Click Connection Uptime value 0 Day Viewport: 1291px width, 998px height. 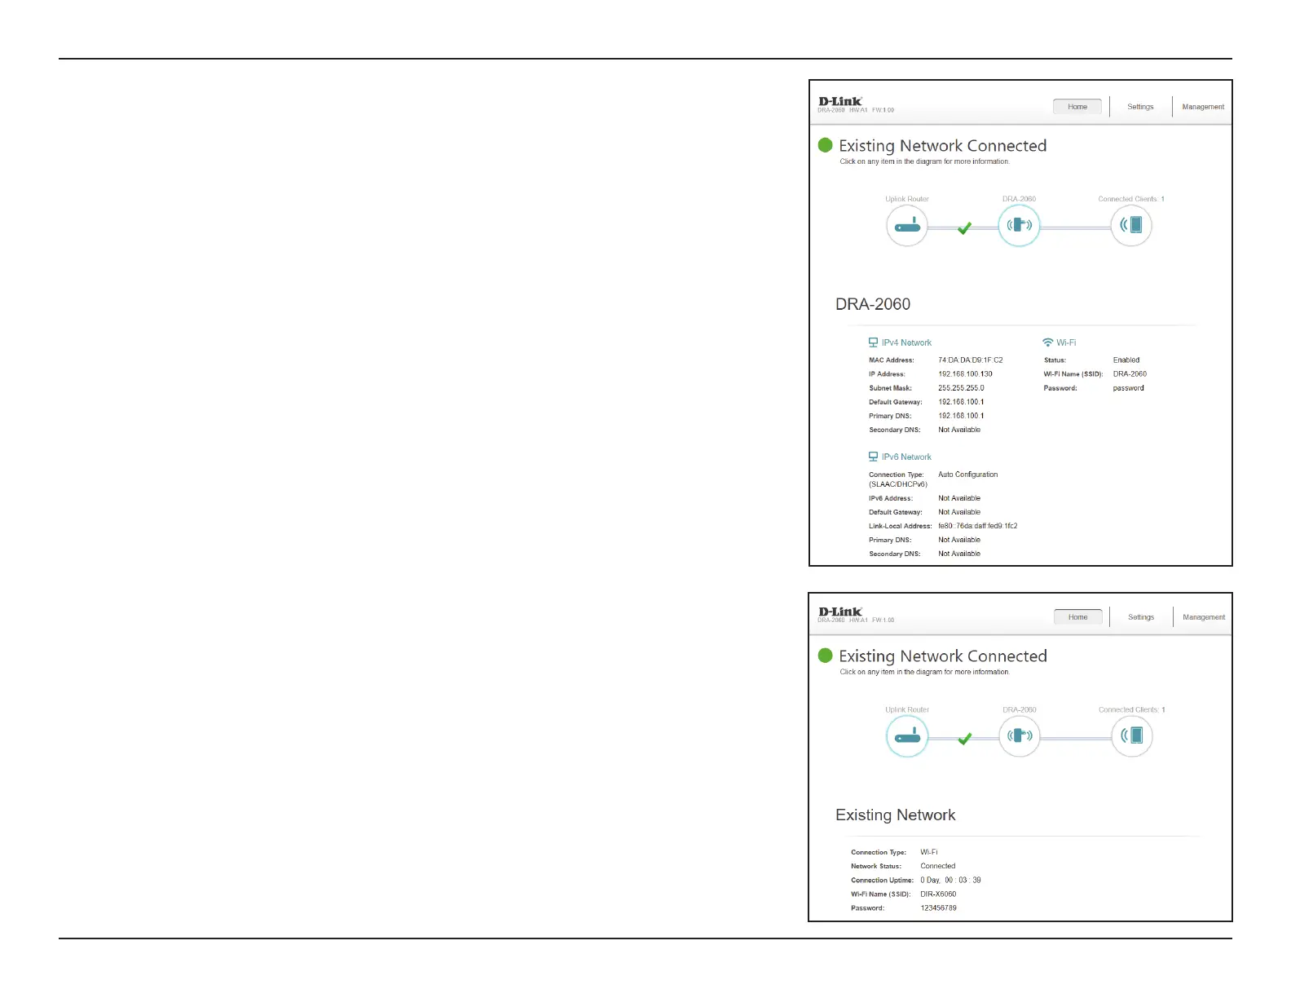[950, 880]
